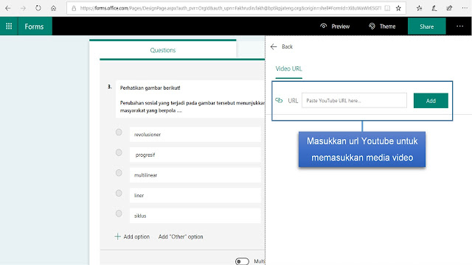
Task: Edit the revolusioner option text
Action: coord(195,134)
